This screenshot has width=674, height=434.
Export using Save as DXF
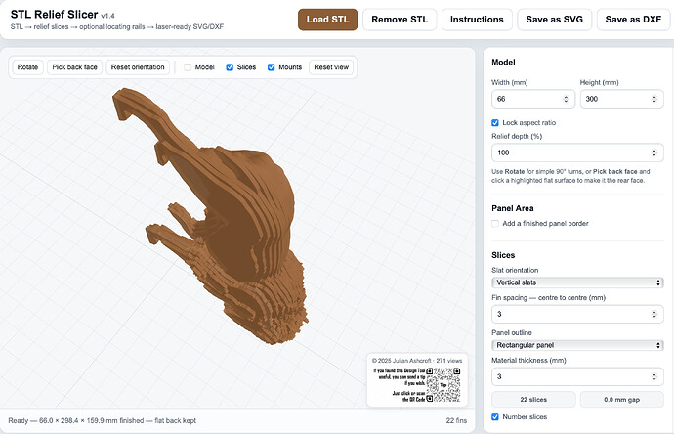633,20
